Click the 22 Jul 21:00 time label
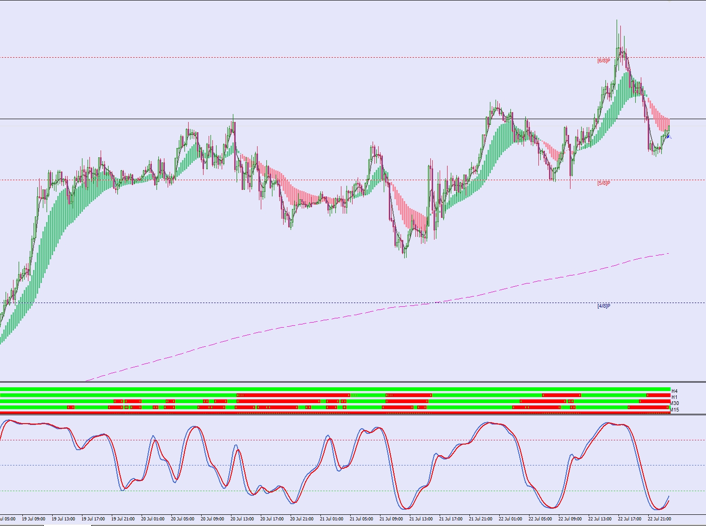 pos(659,519)
